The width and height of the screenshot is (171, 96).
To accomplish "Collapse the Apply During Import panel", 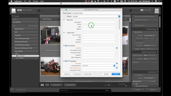I will coord(157,52).
